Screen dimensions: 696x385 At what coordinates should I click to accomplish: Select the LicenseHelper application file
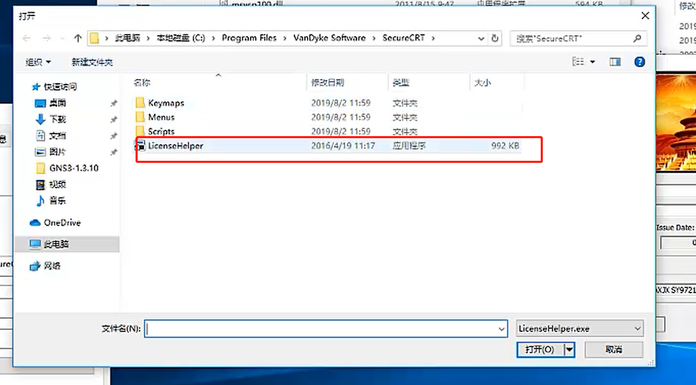[328, 145]
